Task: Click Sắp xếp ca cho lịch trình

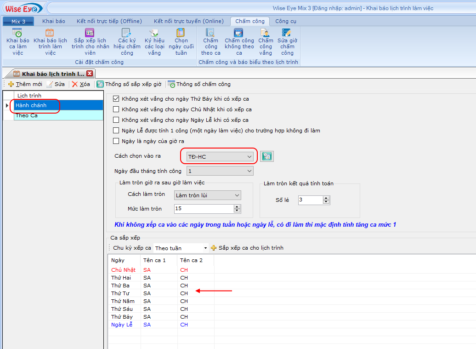Action: (x=247, y=248)
